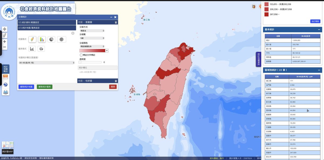Delete the 地圖－面量圖 section with trash icon
Viewport: 324px width, 160px height.
[x=116, y=23]
